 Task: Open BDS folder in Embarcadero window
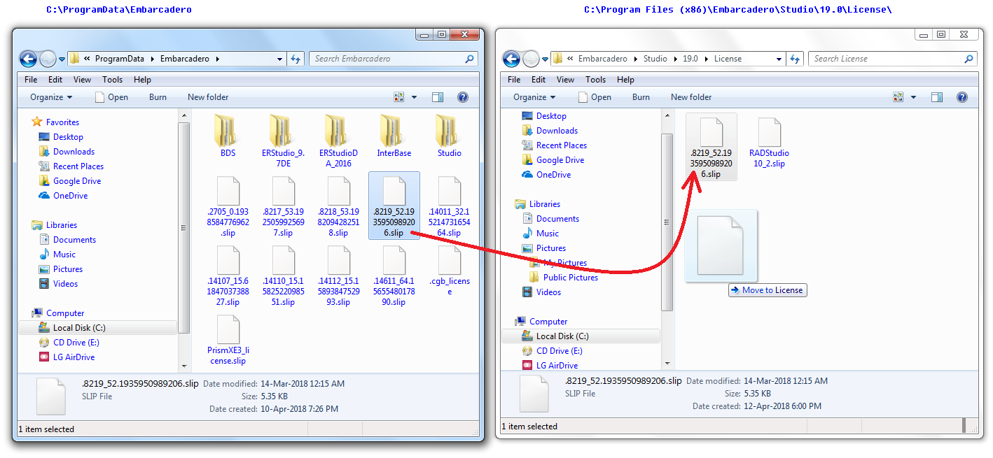(x=228, y=136)
